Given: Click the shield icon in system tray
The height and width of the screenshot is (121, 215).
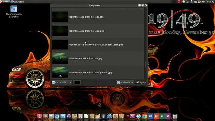Looking at the screenshot, I should (184, 2).
